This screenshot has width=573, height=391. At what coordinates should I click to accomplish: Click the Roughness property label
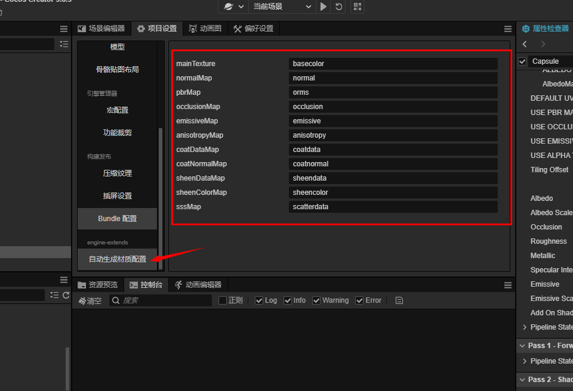[x=549, y=241]
